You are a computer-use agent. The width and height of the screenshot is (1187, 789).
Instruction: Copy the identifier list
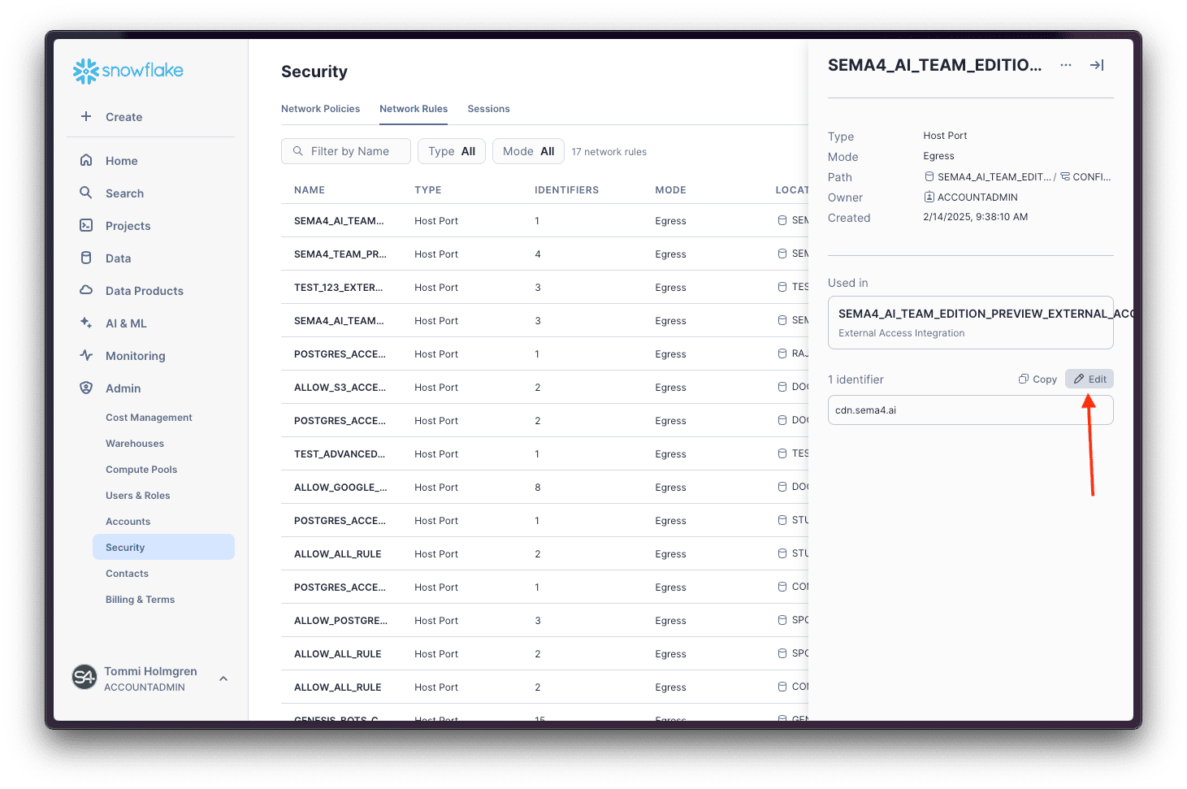pos(1038,379)
